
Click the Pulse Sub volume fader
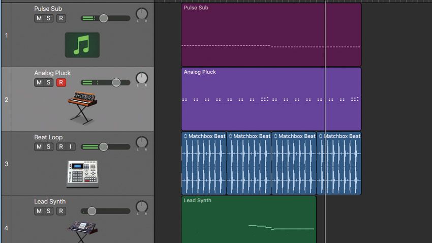(x=104, y=18)
